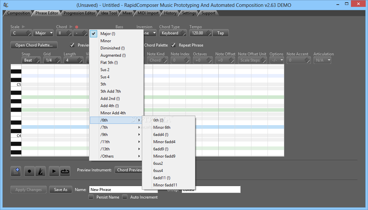The image size is (368, 210).
Task: Open the History tab
Action: (x=170, y=13)
